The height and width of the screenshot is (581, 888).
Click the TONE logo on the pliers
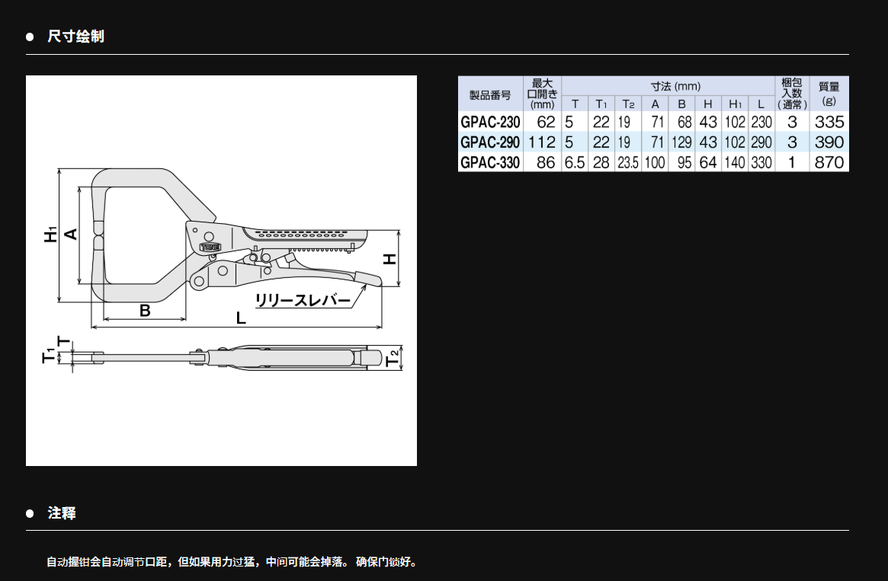[x=210, y=246]
